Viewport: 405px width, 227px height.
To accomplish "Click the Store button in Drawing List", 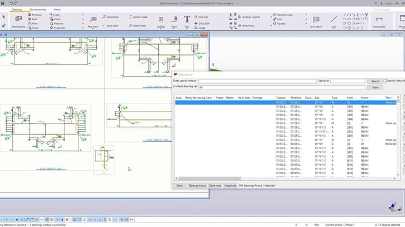I will pyautogui.click(x=375, y=88).
